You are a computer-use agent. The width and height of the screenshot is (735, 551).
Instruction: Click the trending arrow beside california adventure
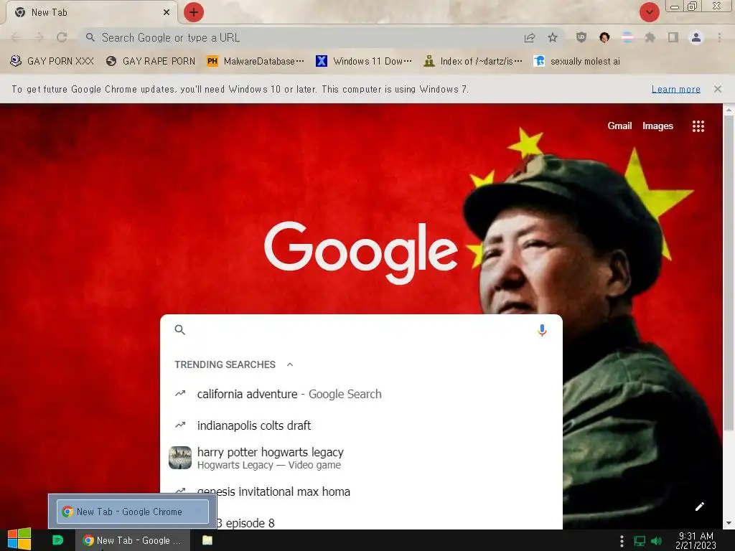180,394
